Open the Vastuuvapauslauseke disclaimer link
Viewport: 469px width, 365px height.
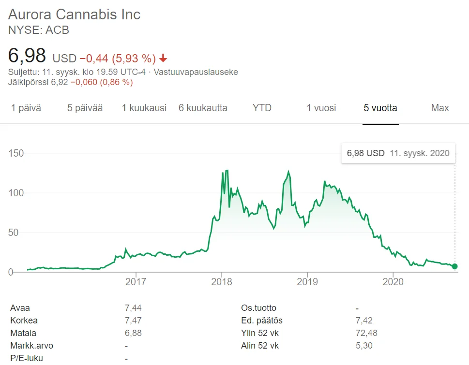click(196, 72)
